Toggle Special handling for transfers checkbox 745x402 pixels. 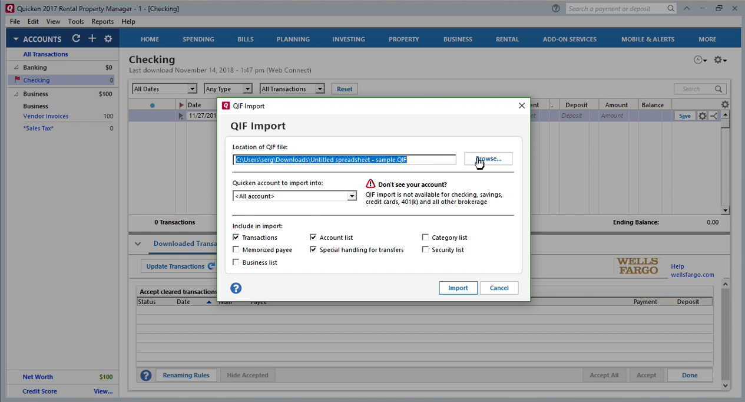tap(313, 250)
